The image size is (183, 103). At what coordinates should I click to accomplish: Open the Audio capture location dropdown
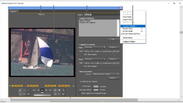coord(95,59)
